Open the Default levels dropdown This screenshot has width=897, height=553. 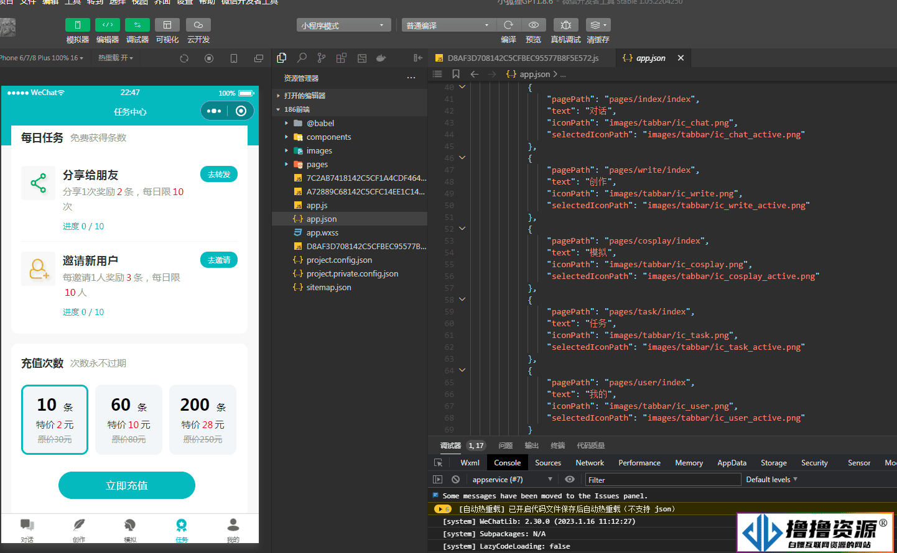click(771, 480)
